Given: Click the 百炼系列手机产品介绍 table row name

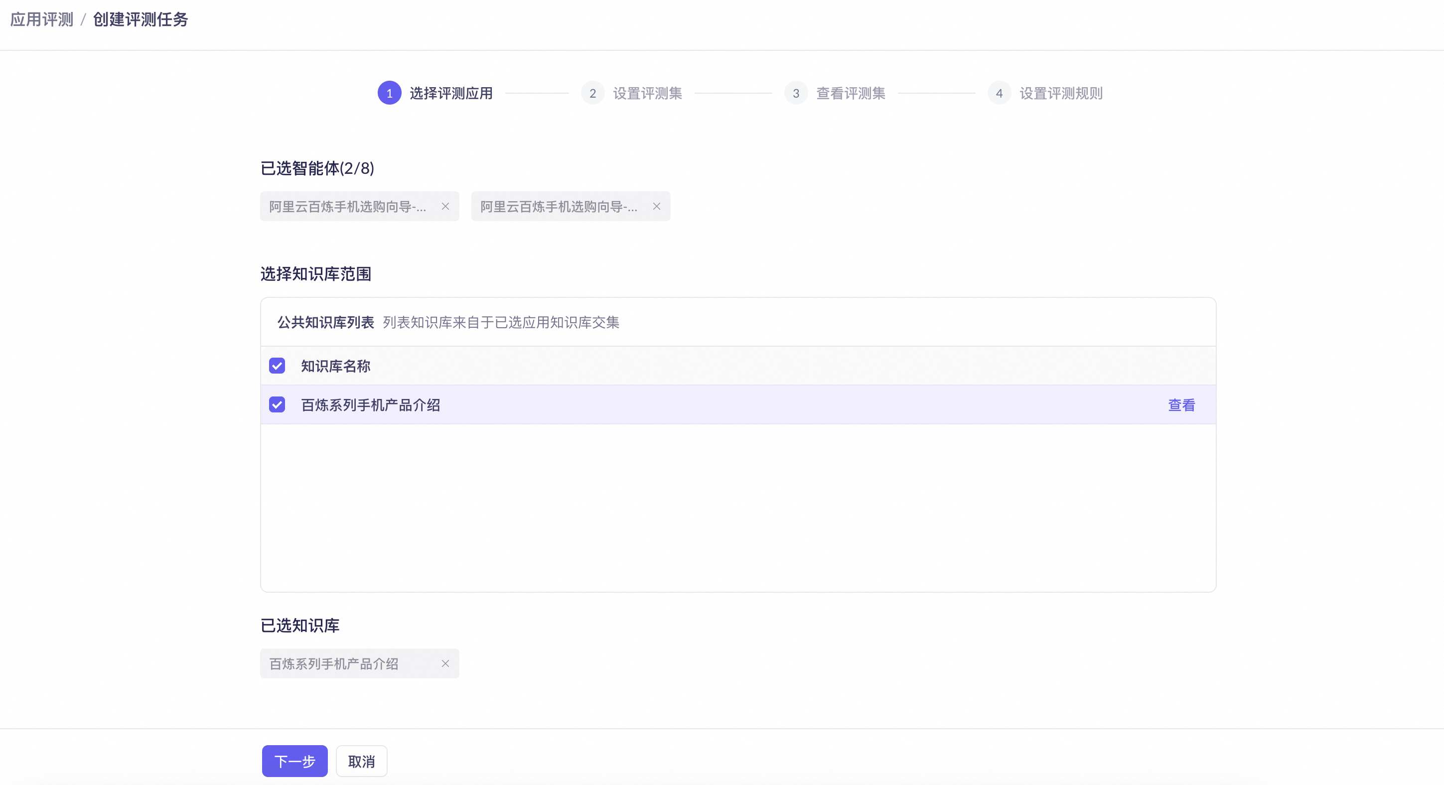Looking at the screenshot, I should tap(371, 404).
